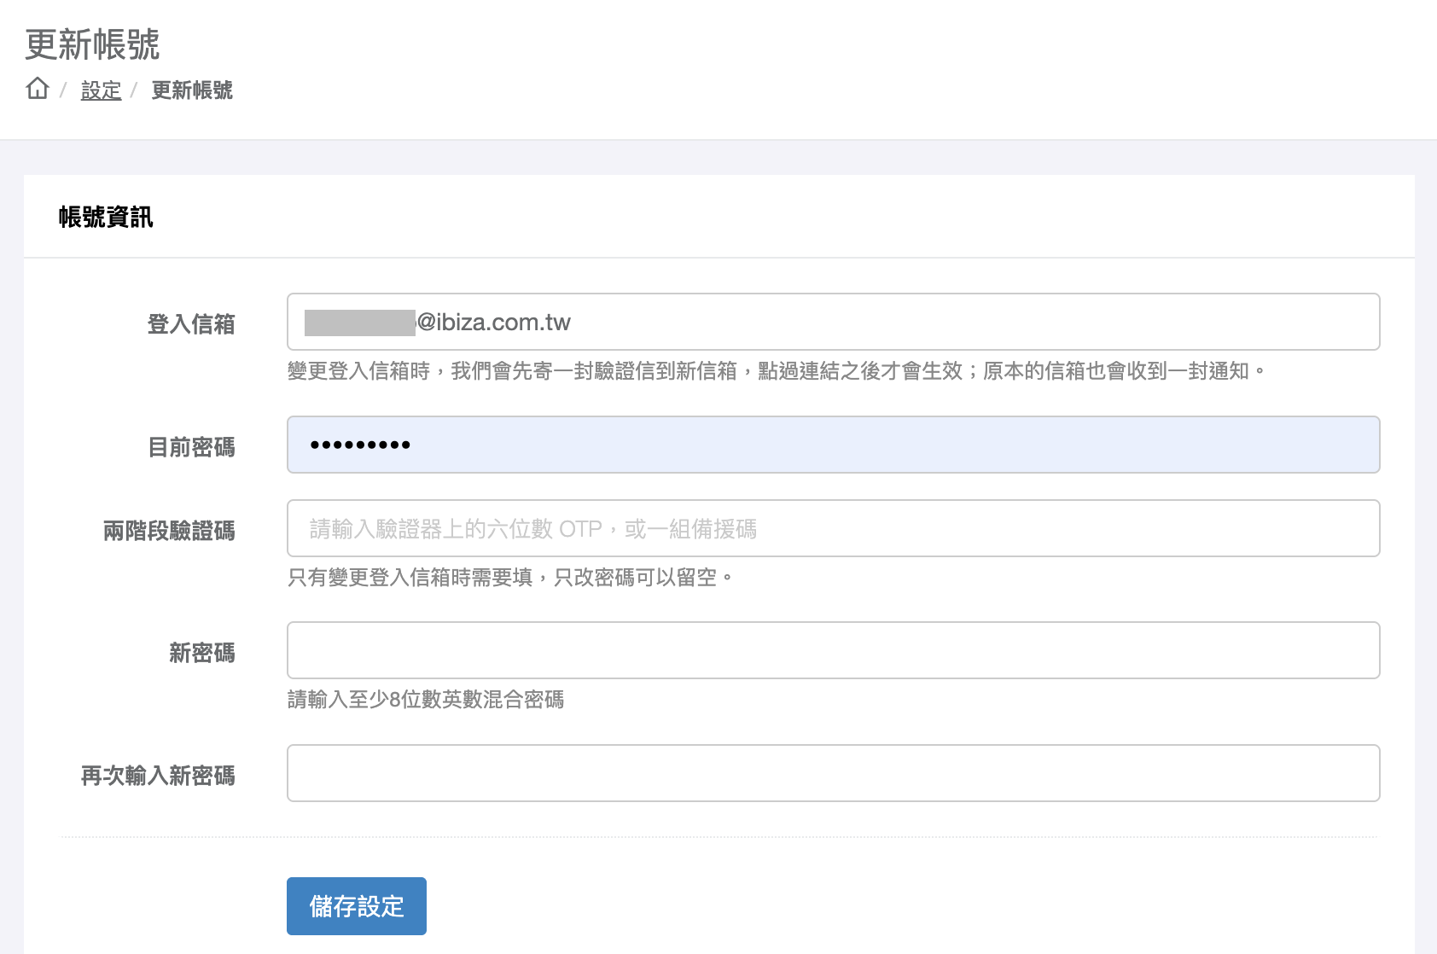Select the 目前密碼 field label
Image resolution: width=1437 pixels, height=954 pixels.
[191, 447]
